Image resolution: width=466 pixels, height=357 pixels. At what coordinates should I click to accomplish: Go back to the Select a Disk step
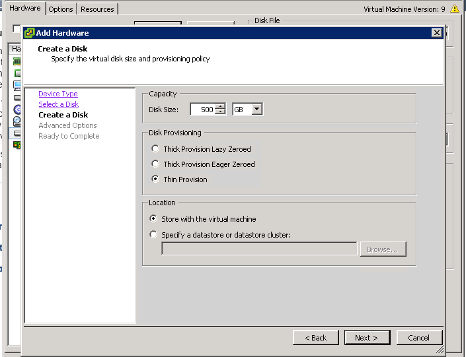tap(59, 104)
